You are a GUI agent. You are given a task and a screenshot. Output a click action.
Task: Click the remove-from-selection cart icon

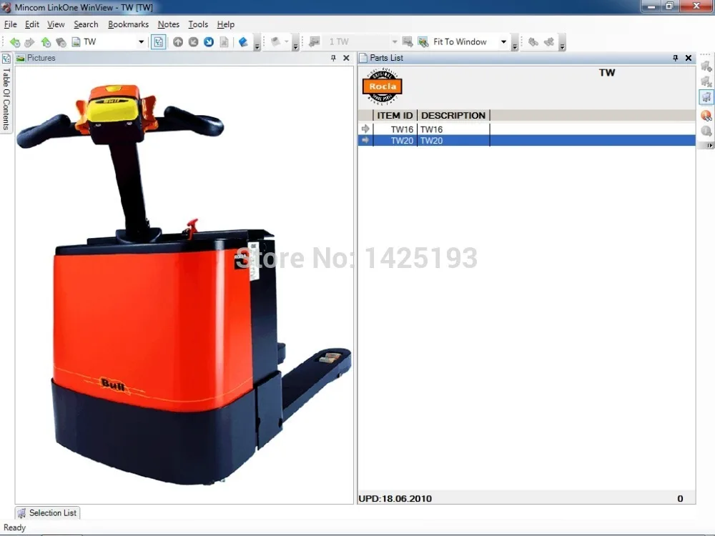coord(706,81)
